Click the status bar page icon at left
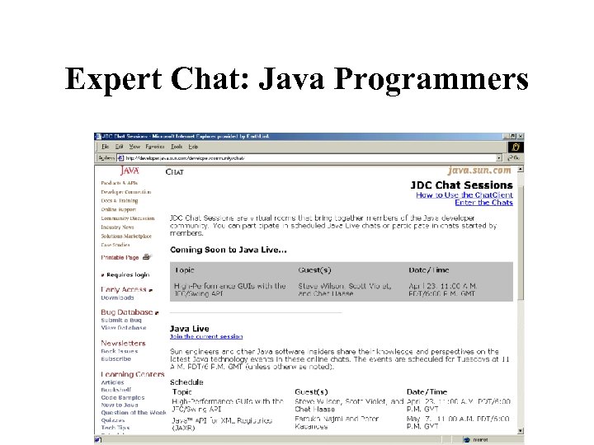 (97, 440)
